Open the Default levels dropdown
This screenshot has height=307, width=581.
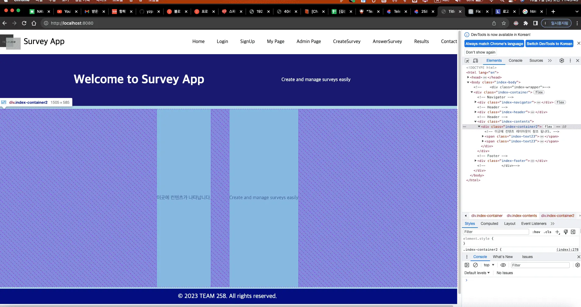tap(477, 273)
